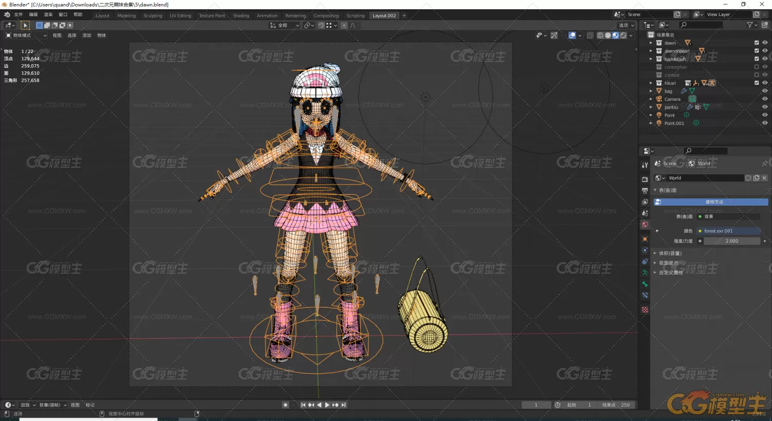Switch to the Modeling workspace tab
The height and width of the screenshot is (421, 772).
[127, 15]
